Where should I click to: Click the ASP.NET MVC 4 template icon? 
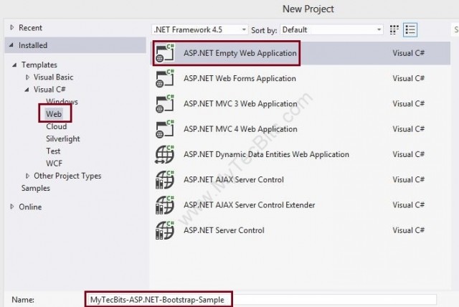pyautogui.click(x=166, y=129)
